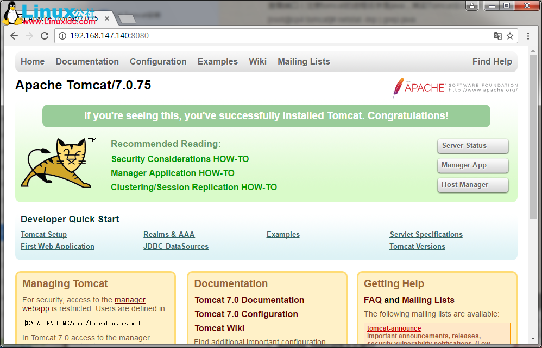Click the translate page icon
This screenshot has width=542, height=348.
497,36
